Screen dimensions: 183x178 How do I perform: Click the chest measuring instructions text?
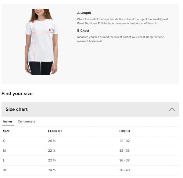[x=121, y=39]
